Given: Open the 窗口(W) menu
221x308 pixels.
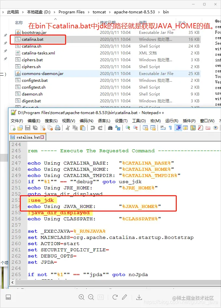Looking at the screenshot, I should (x=207, y=121).
